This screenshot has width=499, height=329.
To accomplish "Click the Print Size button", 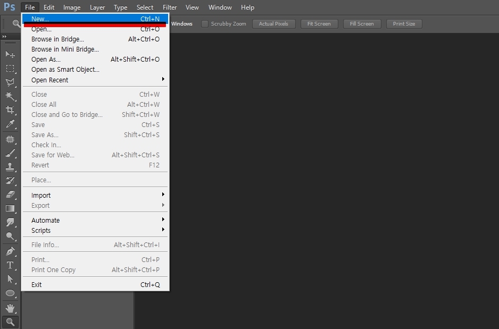I will (404, 24).
